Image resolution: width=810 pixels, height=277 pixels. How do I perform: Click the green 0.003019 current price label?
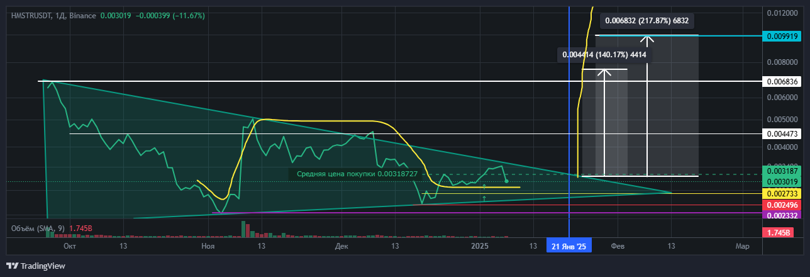[x=781, y=181]
